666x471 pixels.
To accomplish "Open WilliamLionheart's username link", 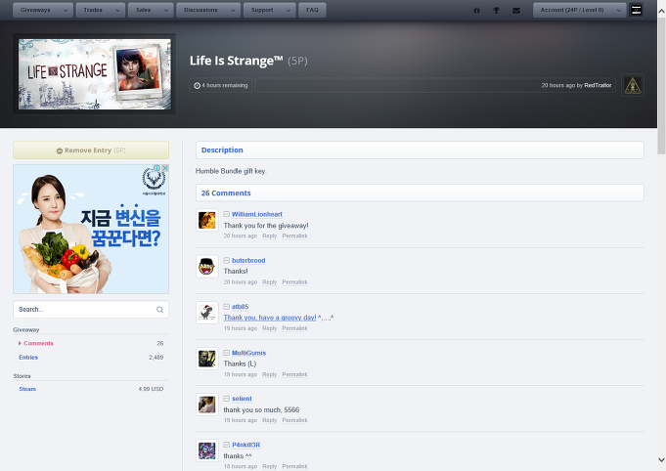I will pyautogui.click(x=257, y=214).
